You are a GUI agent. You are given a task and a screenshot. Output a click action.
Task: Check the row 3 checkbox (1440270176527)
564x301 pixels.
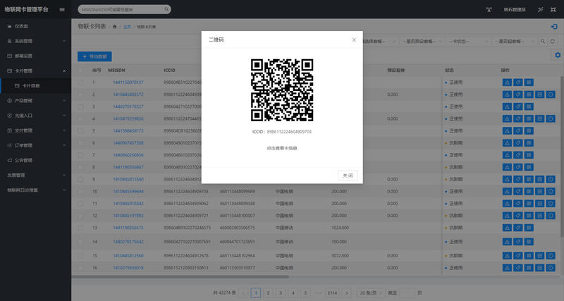[80, 107]
